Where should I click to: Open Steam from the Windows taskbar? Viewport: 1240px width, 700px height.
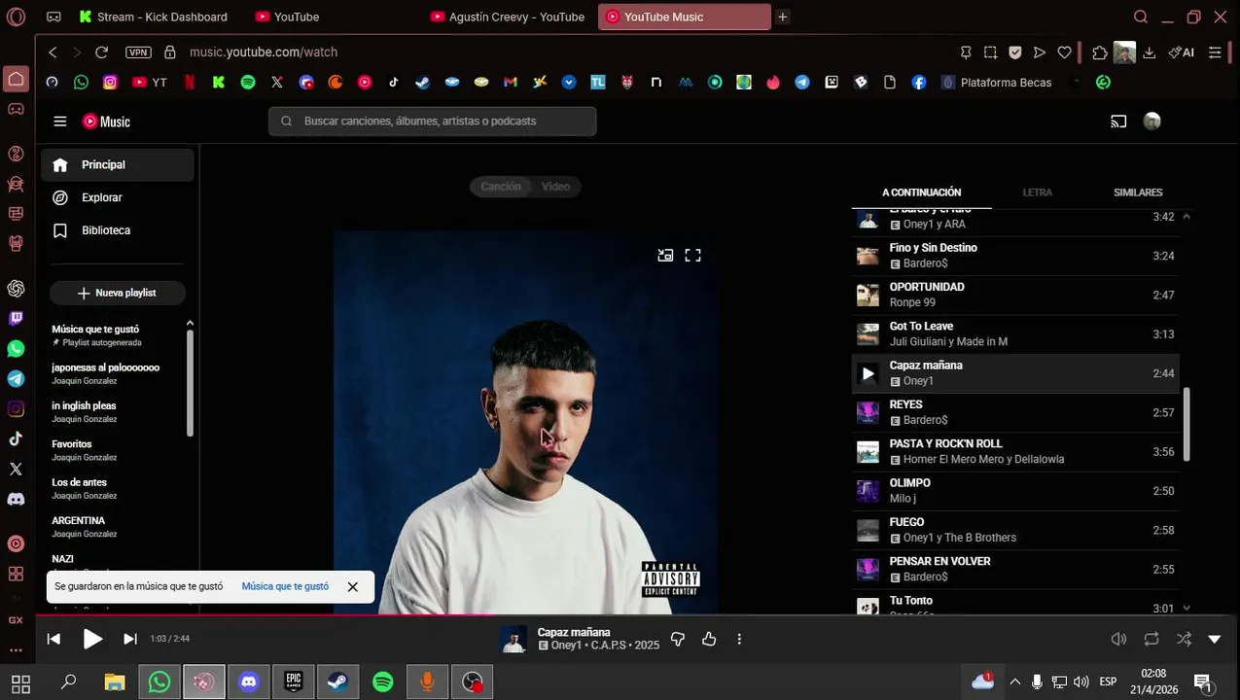click(x=338, y=682)
